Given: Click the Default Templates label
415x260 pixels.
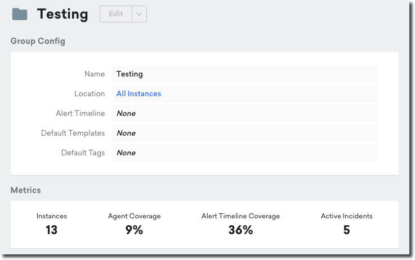Looking at the screenshot, I should pyautogui.click(x=73, y=133).
